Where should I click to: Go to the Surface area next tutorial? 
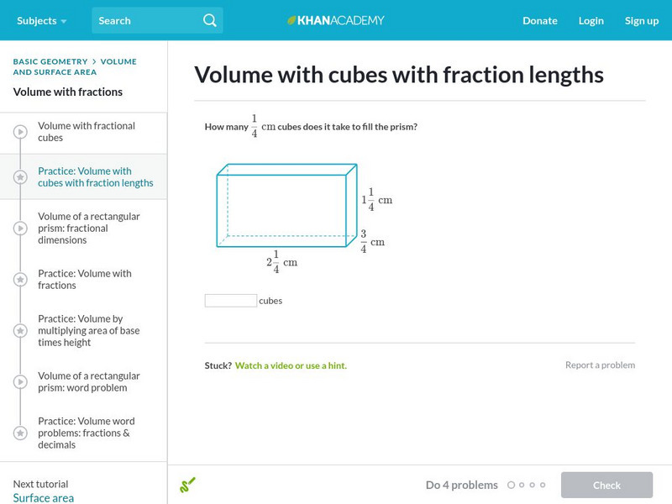click(x=44, y=498)
